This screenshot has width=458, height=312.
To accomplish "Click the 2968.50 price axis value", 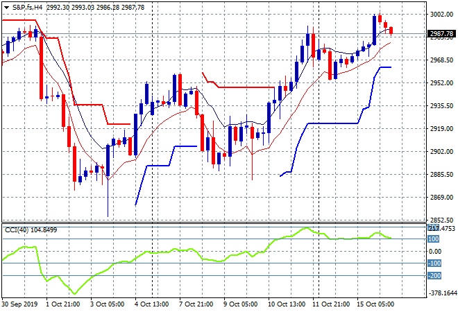I will coord(441,60).
